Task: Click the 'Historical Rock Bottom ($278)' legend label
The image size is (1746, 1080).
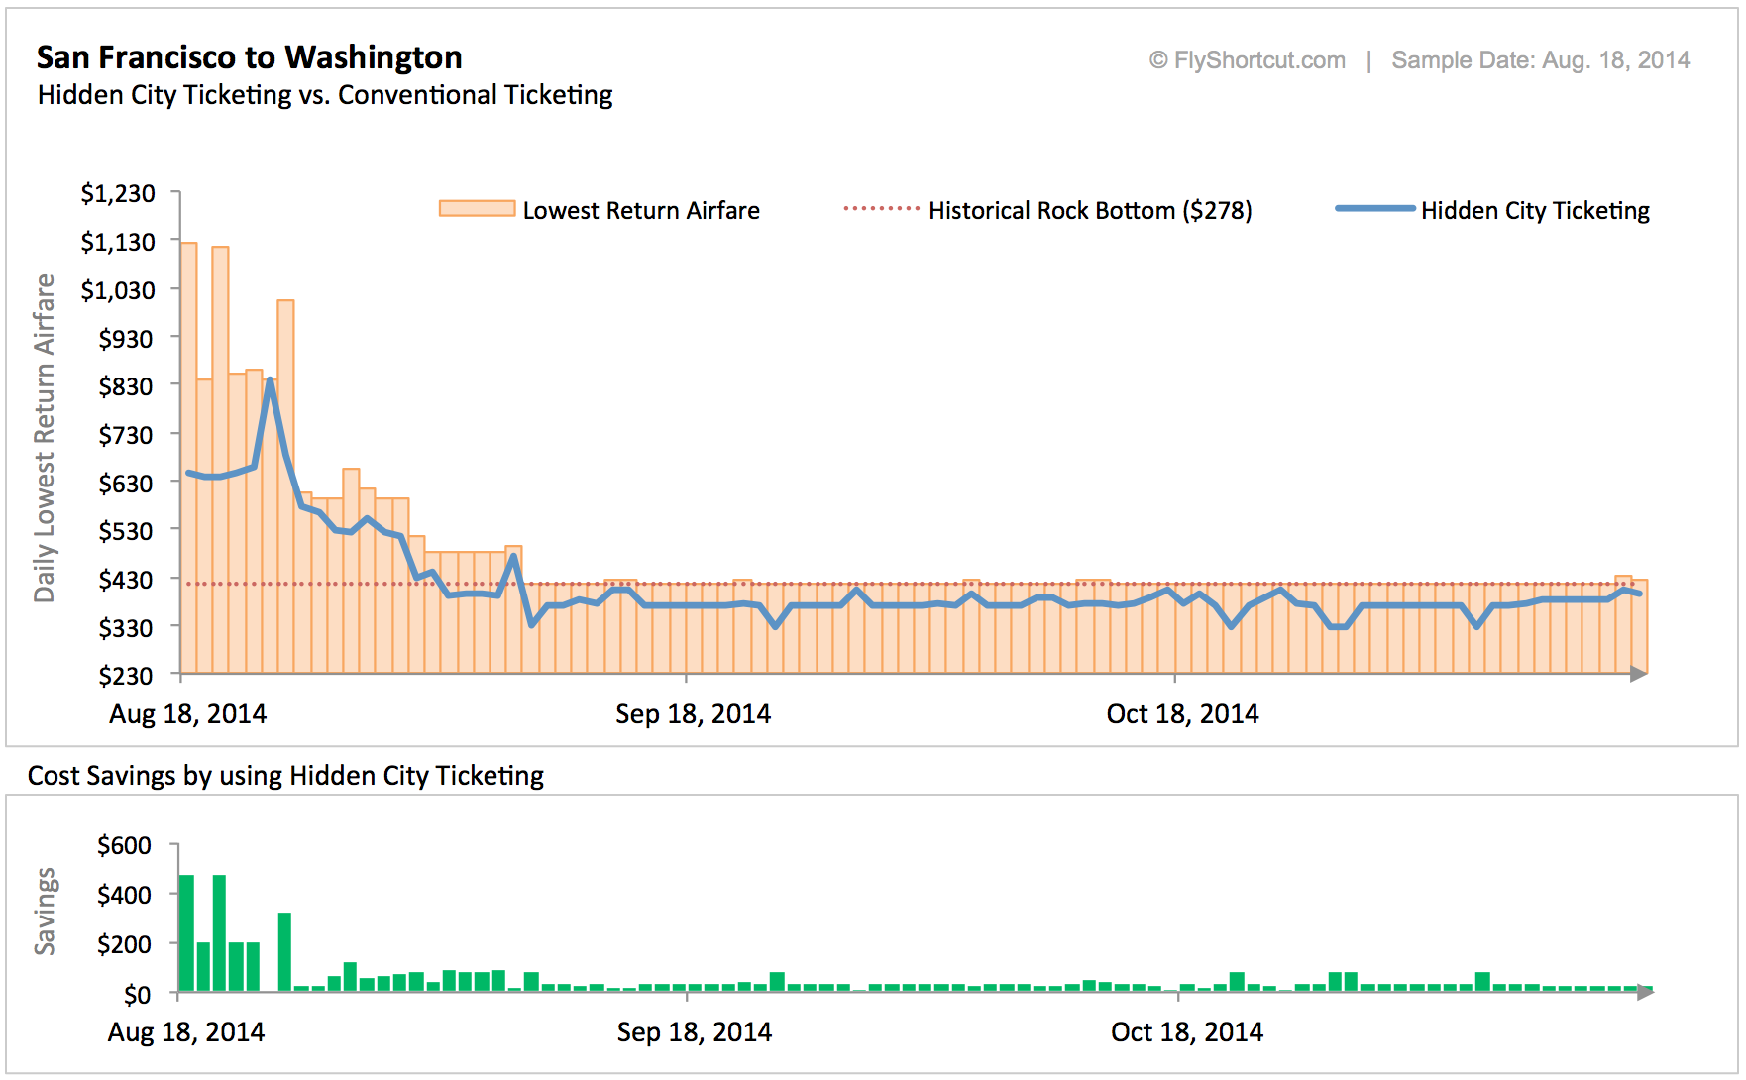Action: coord(1090,210)
